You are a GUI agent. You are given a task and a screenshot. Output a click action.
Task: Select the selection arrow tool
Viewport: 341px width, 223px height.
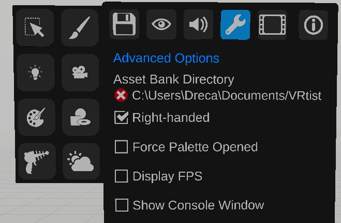(35, 27)
